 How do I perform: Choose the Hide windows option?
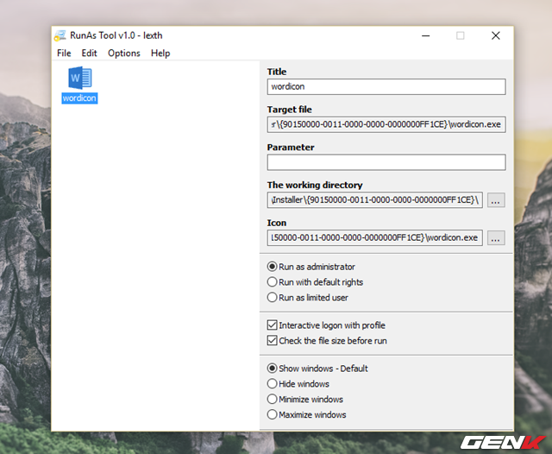[x=273, y=384]
